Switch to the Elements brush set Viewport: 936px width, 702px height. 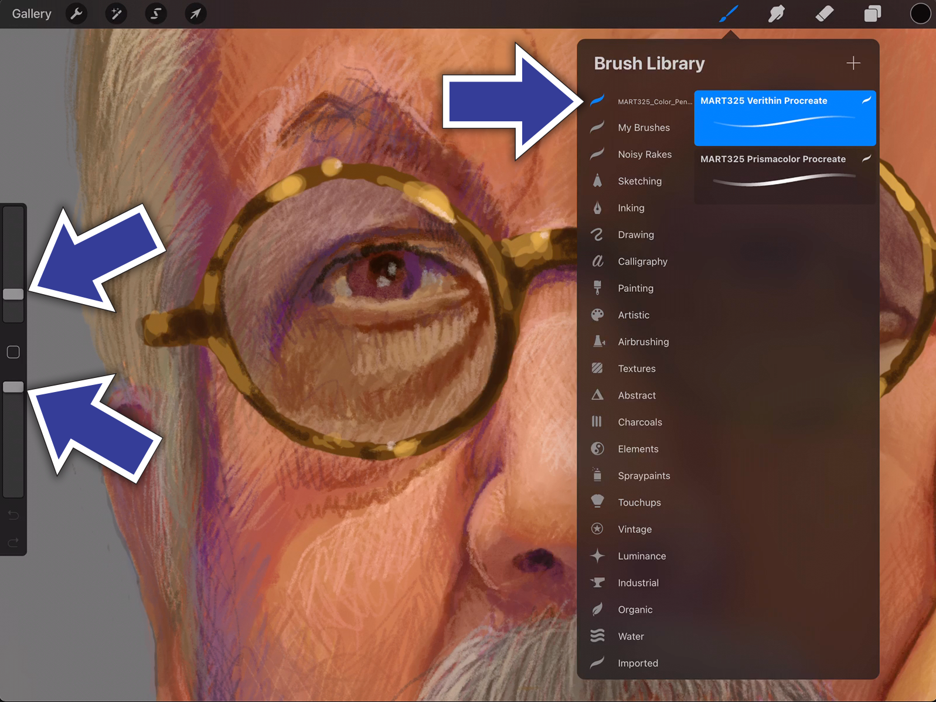641,449
